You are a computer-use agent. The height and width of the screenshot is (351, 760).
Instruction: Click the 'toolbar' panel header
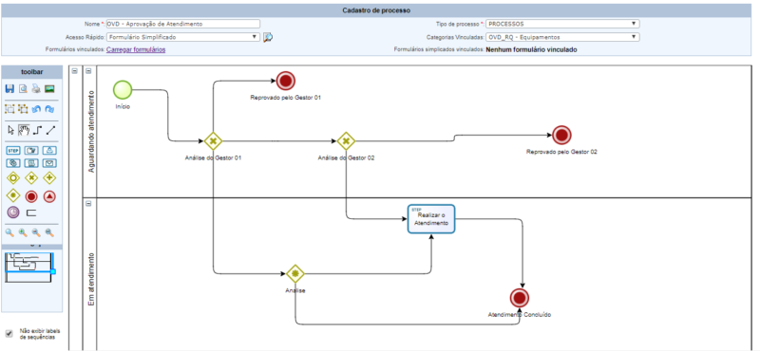coord(32,72)
